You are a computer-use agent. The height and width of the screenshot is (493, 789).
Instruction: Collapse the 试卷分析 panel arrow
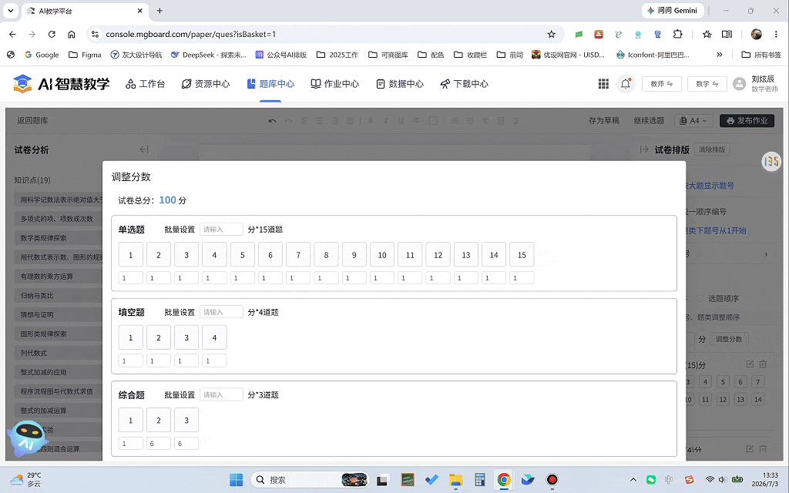[x=144, y=149]
